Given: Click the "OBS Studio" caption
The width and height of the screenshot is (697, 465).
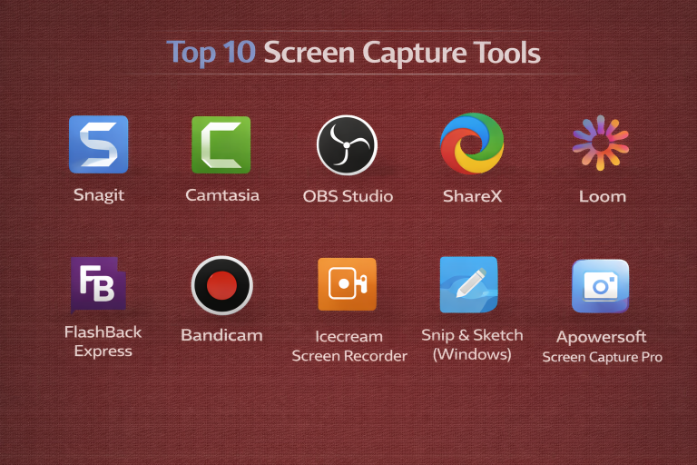Looking at the screenshot, I should click(348, 196).
